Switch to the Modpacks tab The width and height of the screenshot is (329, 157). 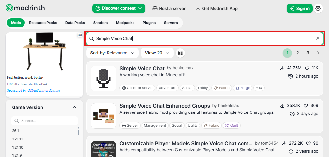125,23
